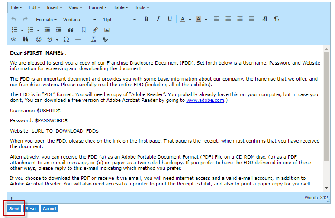The height and width of the screenshot is (218, 335).
Task: Expand text color picker arrow
Action: coord(190,20)
